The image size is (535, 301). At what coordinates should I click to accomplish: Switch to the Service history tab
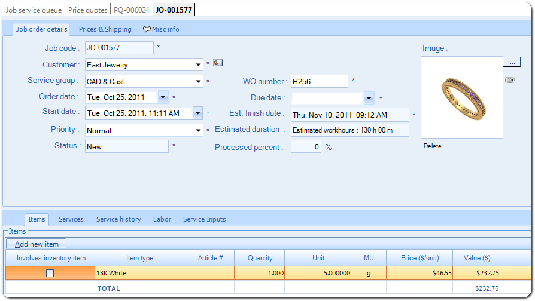click(x=118, y=219)
